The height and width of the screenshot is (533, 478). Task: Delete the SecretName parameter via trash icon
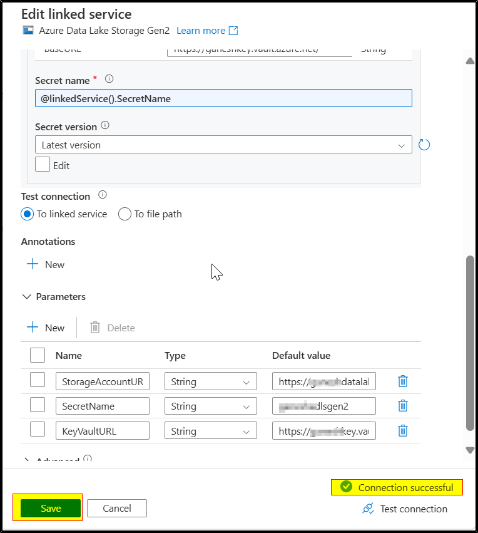pos(402,406)
